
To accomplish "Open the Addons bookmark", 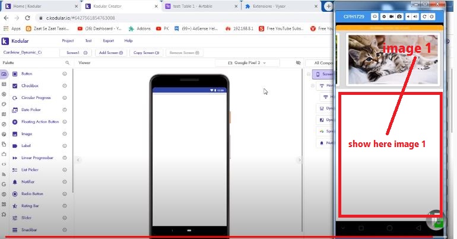I will (139, 28).
